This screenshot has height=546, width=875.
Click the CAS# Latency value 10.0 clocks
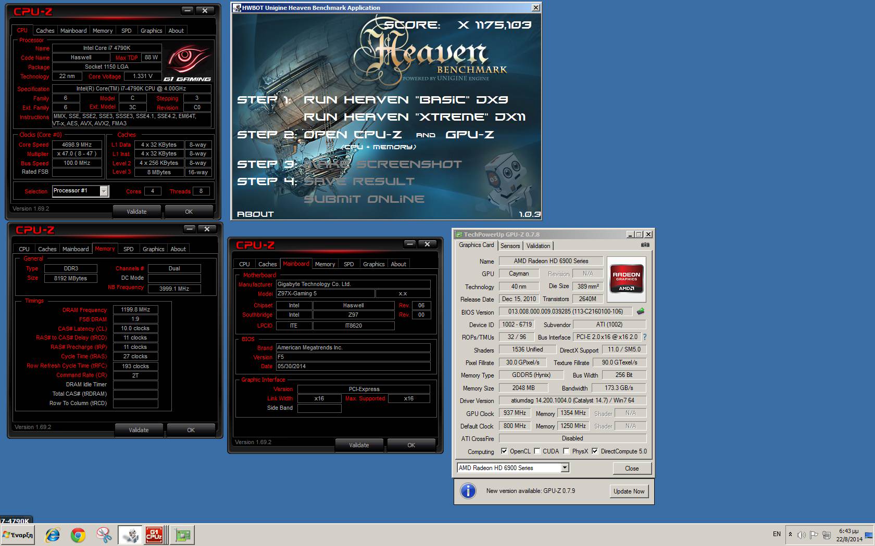[135, 329]
